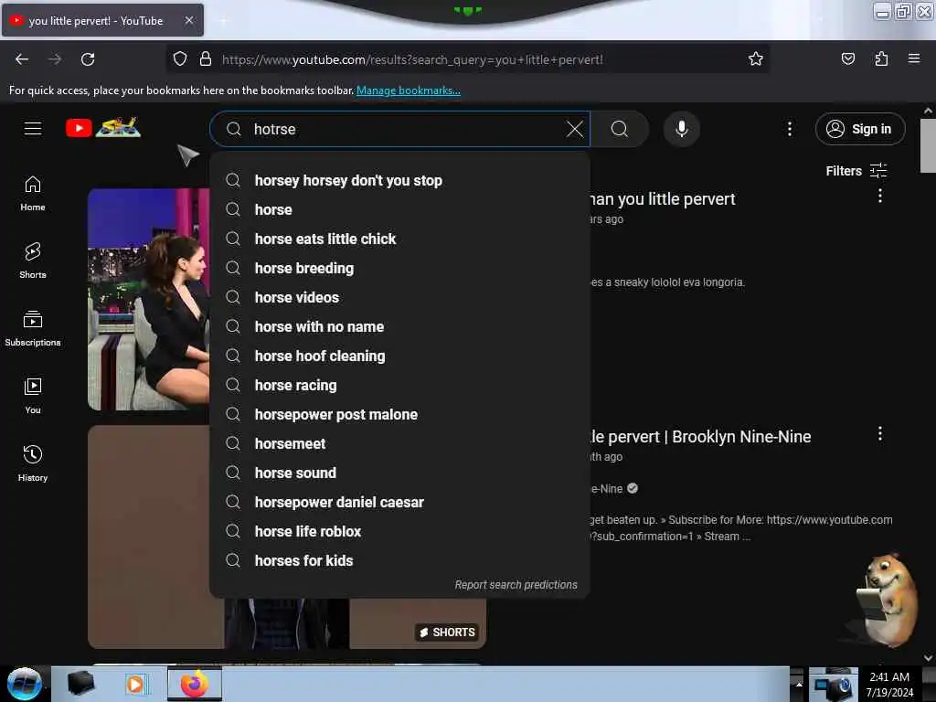Open YouTube settings three-dot menu
Viewport: 936px width, 702px height.
pos(789,129)
